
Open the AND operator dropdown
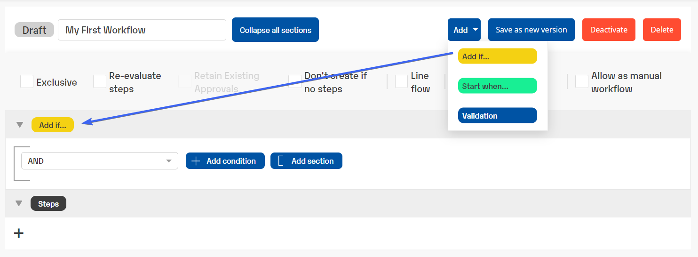(x=100, y=161)
